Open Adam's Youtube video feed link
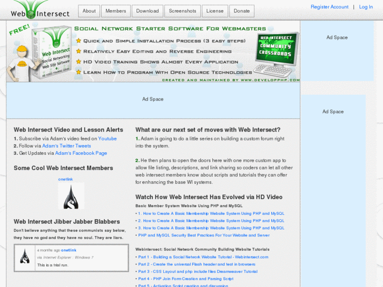383x287 pixels. 107,138
